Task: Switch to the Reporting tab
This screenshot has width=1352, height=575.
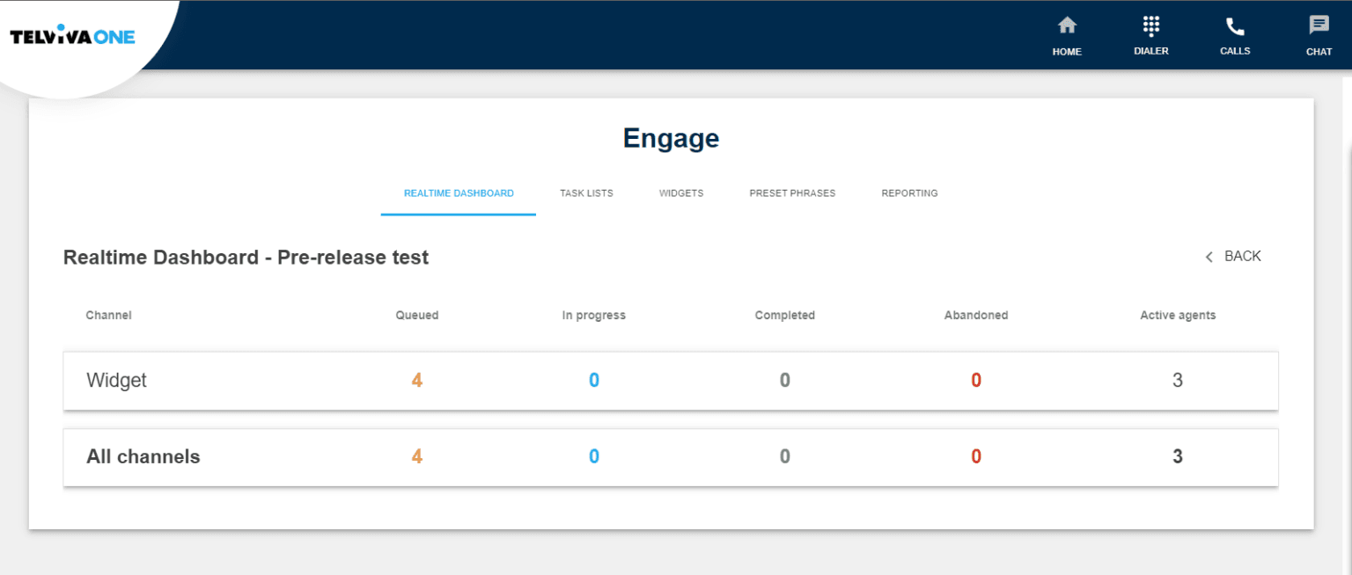Action: tap(909, 193)
